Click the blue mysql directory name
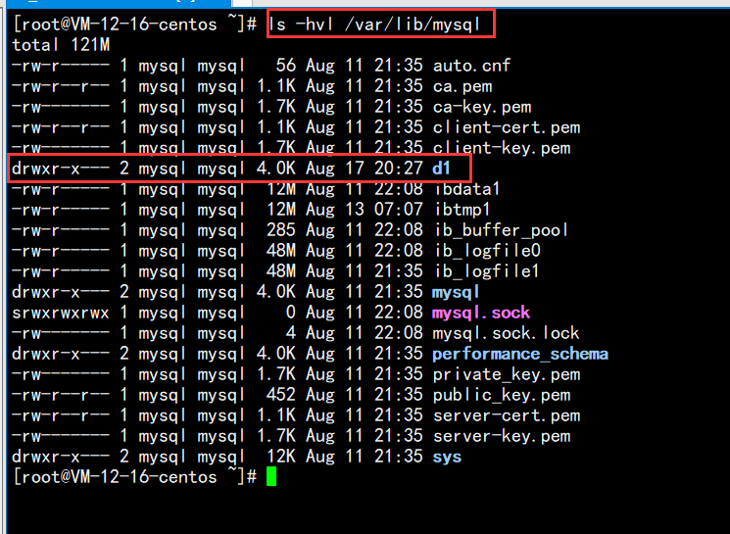This screenshot has width=730, height=534. [x=456, y=292]
